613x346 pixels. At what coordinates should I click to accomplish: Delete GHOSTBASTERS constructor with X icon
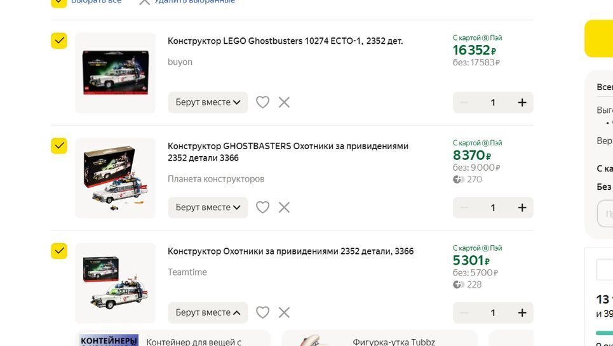coord(284,208)
